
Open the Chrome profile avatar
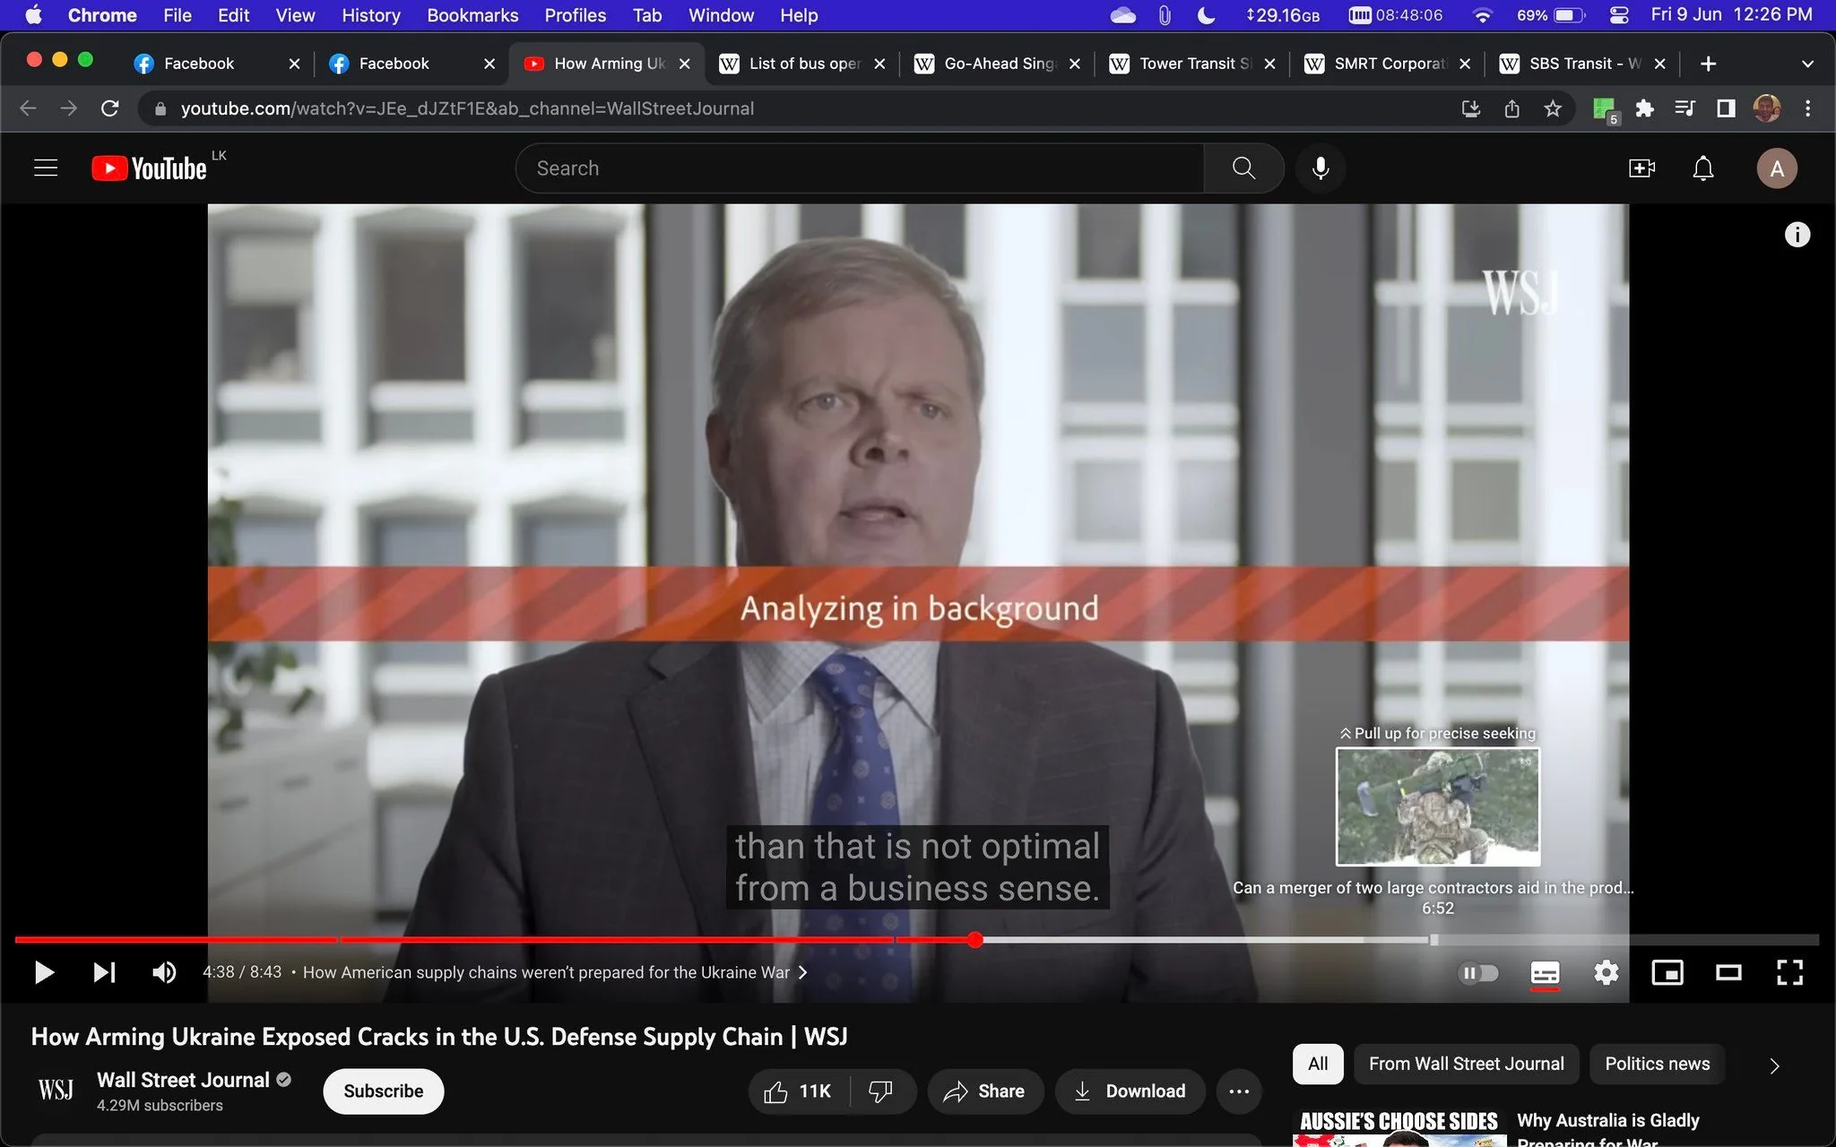1766,108
